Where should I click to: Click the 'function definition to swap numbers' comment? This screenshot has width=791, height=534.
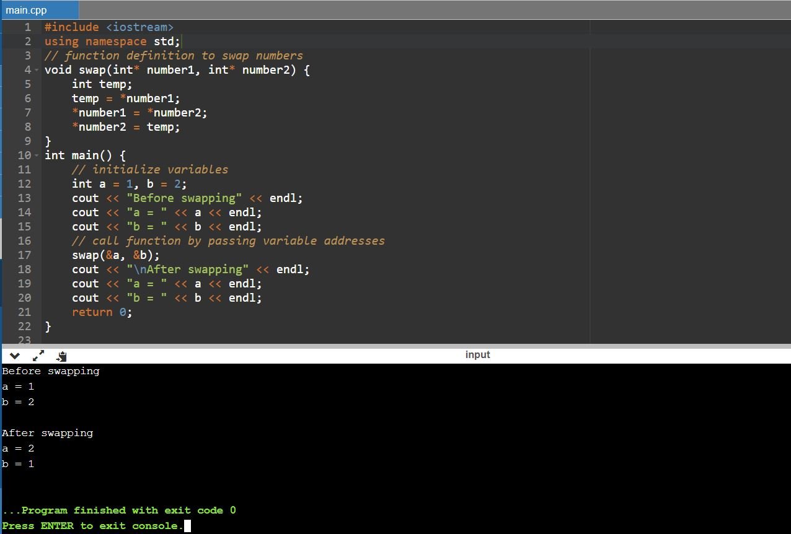[174, 56]
